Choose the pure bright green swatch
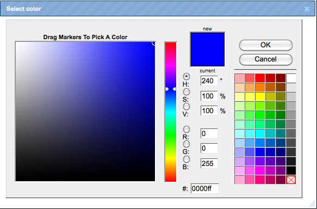 pos(260,115)
